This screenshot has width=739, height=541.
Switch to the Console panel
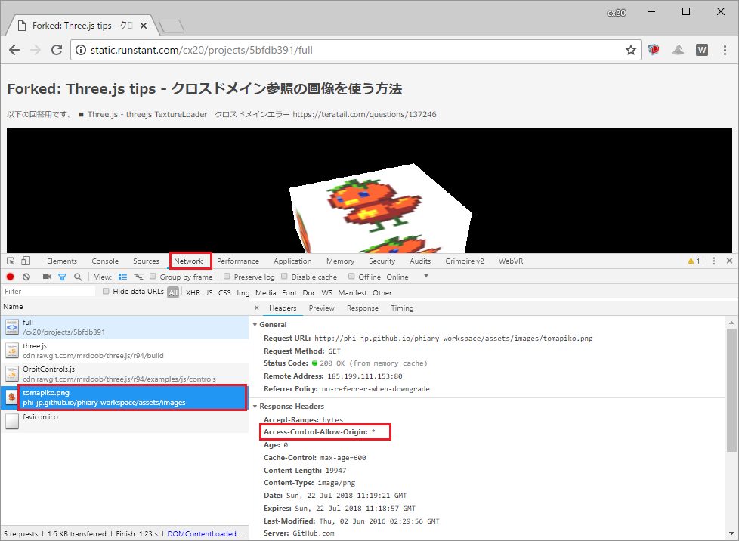pyautogui.click(x=104, y=260)
